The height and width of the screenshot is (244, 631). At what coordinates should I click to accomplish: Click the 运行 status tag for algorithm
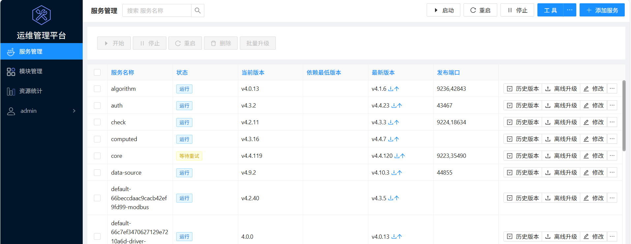184,89
